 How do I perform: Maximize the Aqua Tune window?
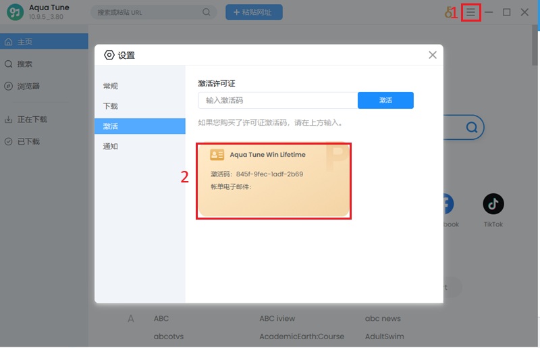(x=507, y=12)
